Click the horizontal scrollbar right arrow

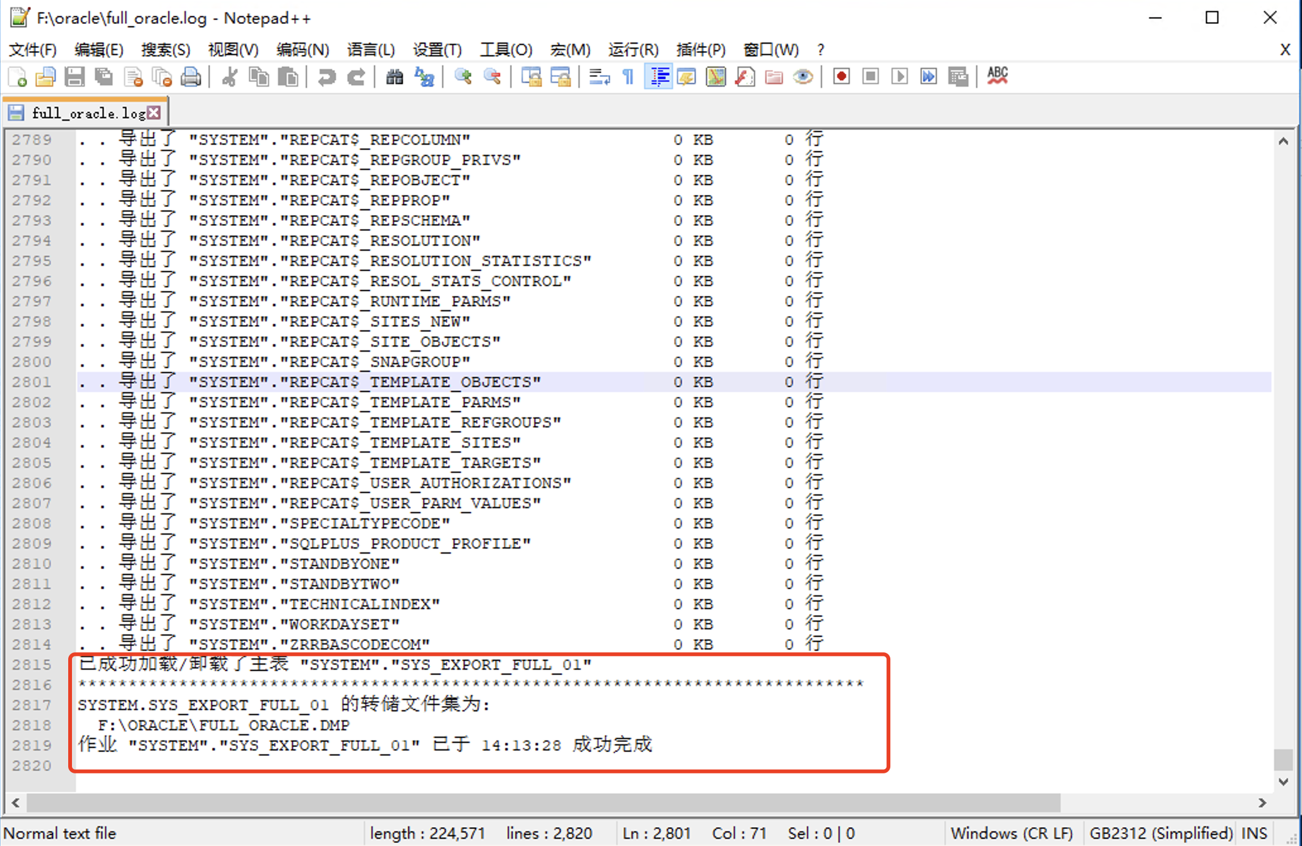pyautogui.click(x=1262, y=803)
